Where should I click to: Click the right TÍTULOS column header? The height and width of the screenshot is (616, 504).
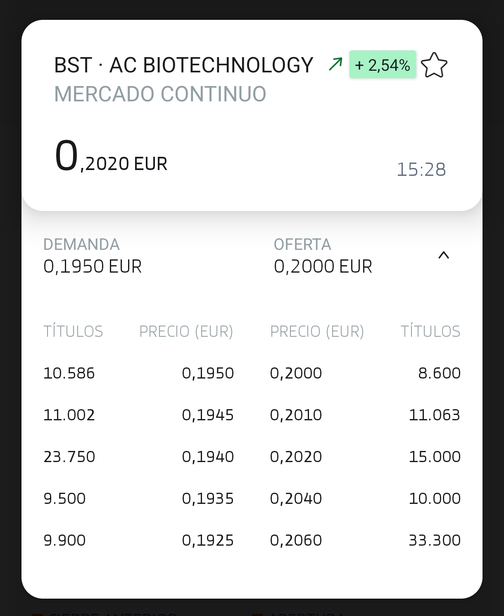tap(430, 332)
